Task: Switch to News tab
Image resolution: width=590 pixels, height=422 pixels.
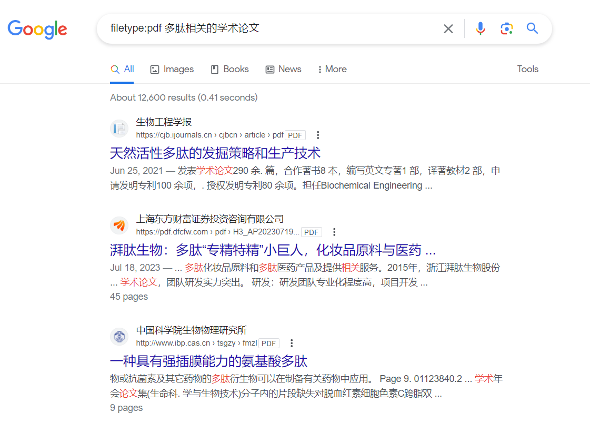Action: 283,70
